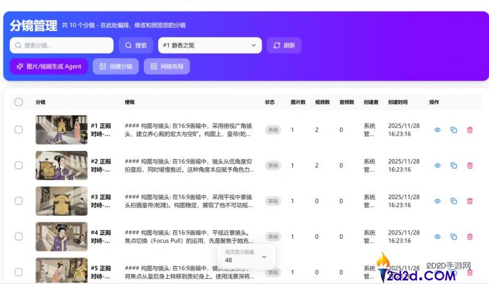Image resolution: width=489 pixels, height=284 pixels.
Task: View storyboard #2 with the eye icon
Action: 438,166
